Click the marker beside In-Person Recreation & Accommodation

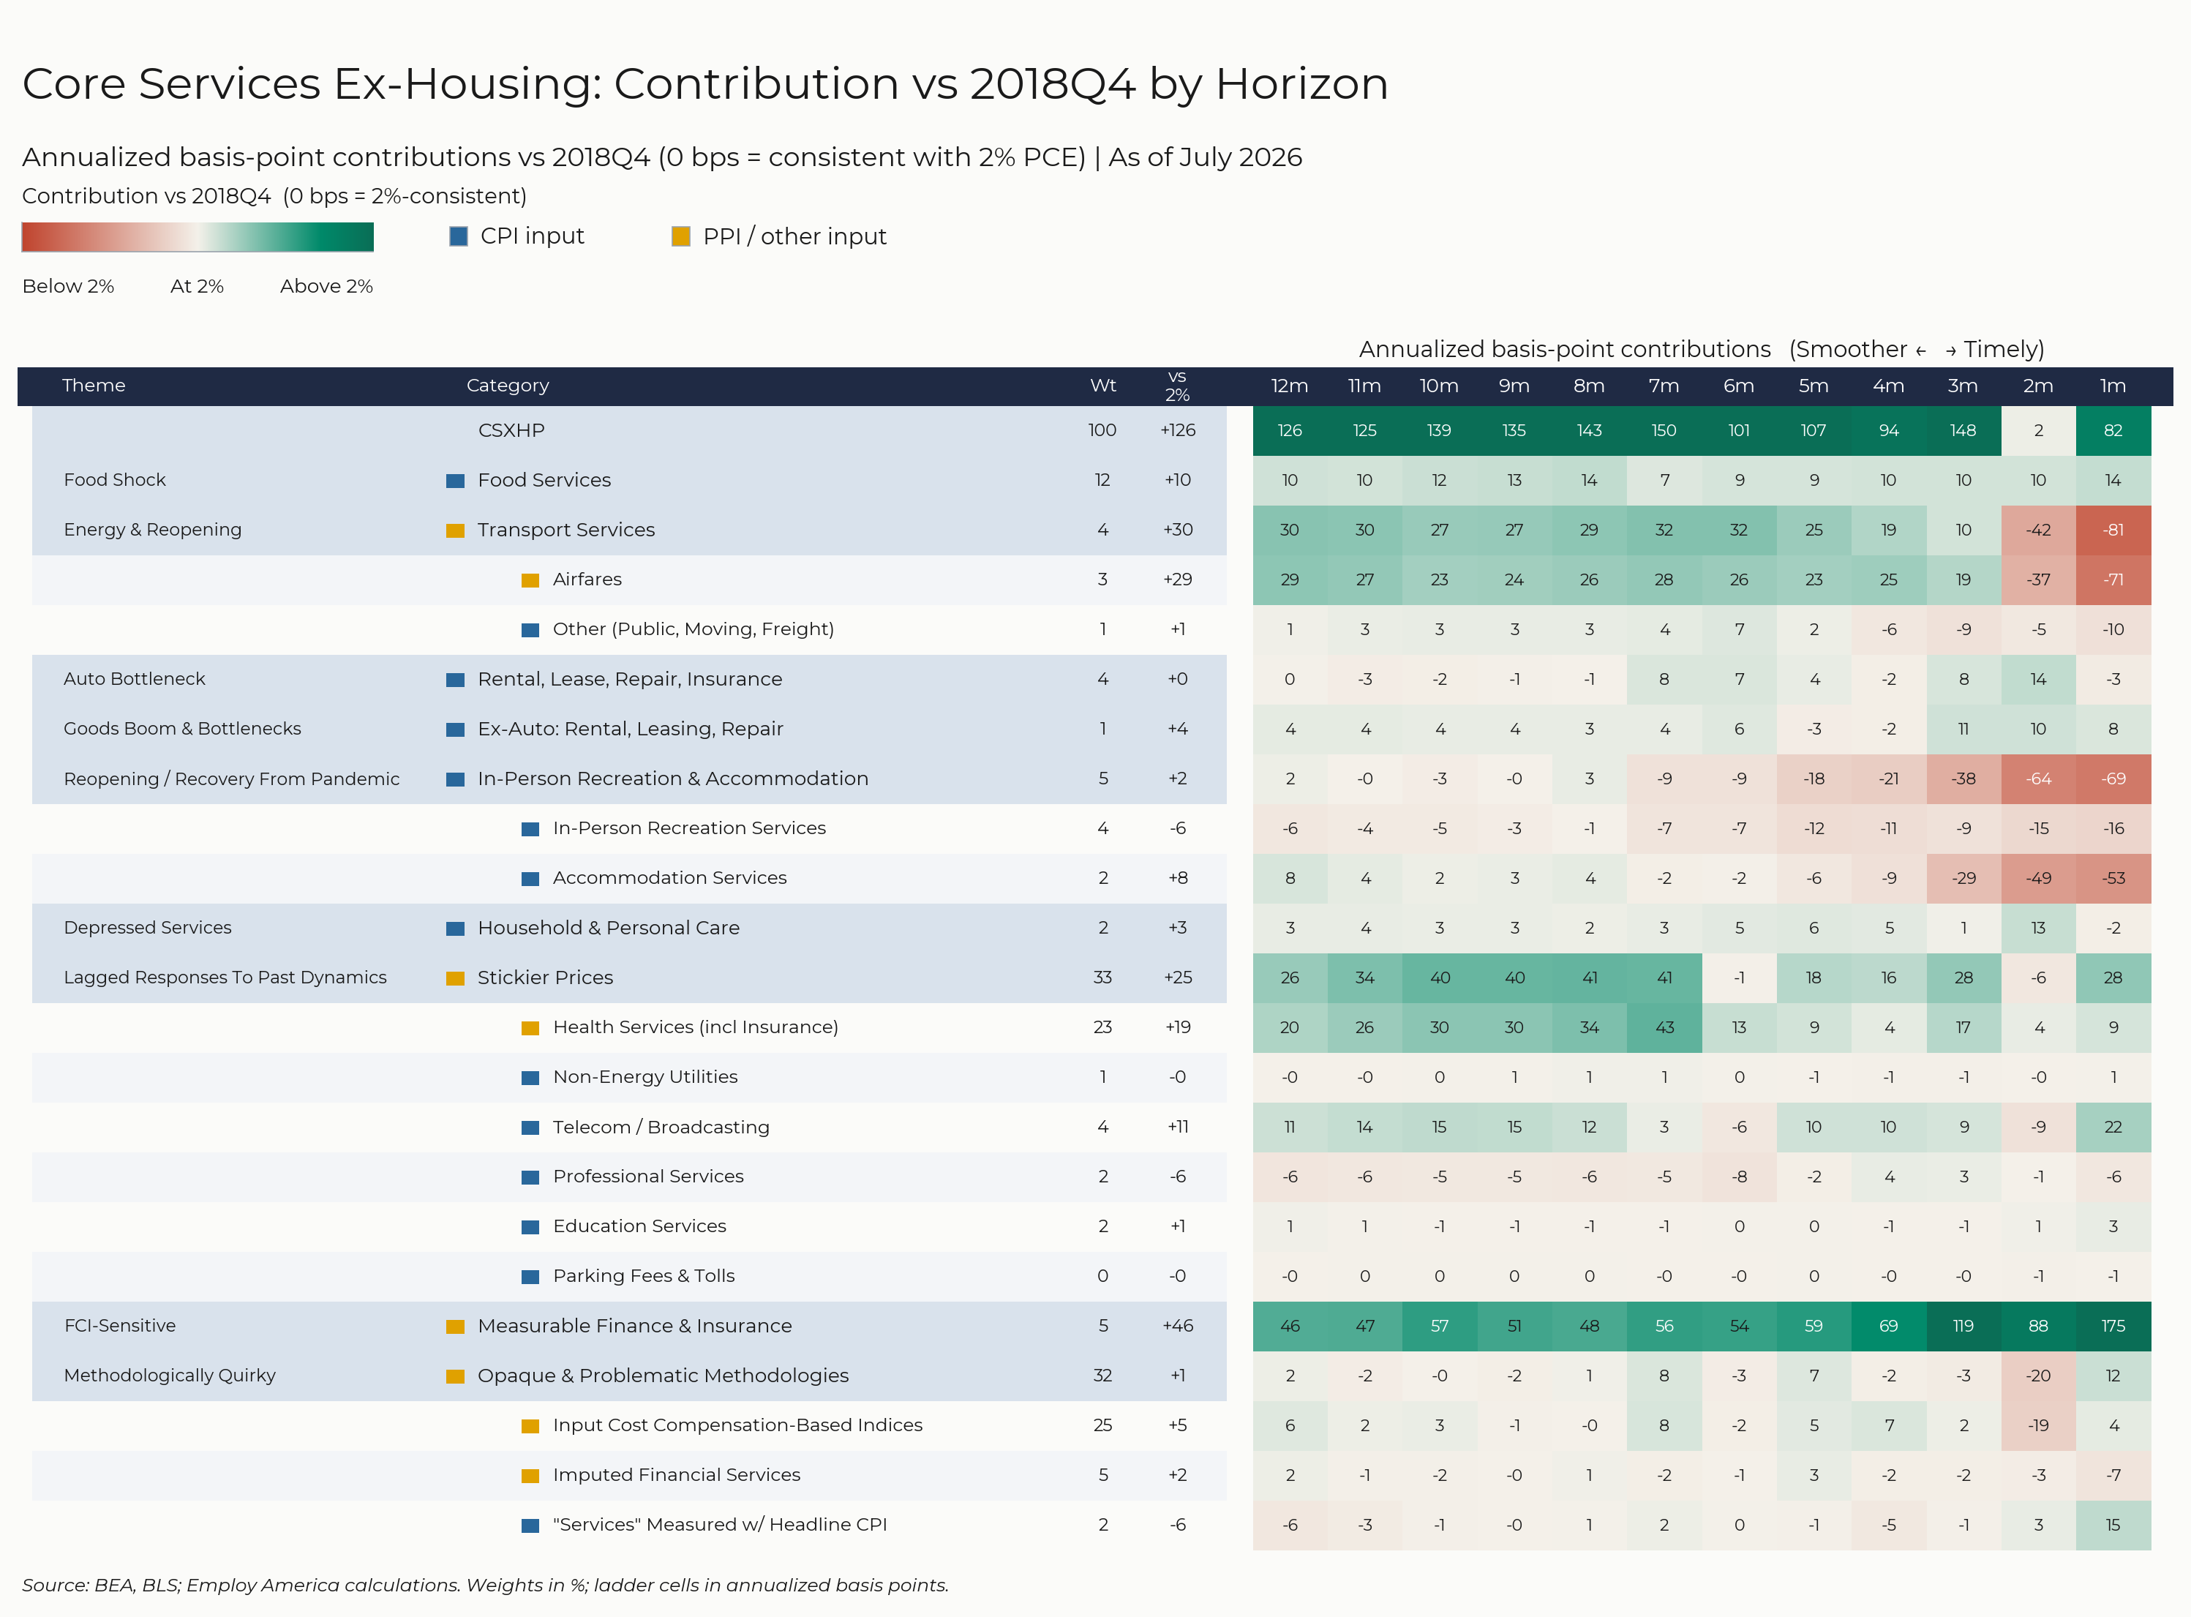(x=455, y=779)
